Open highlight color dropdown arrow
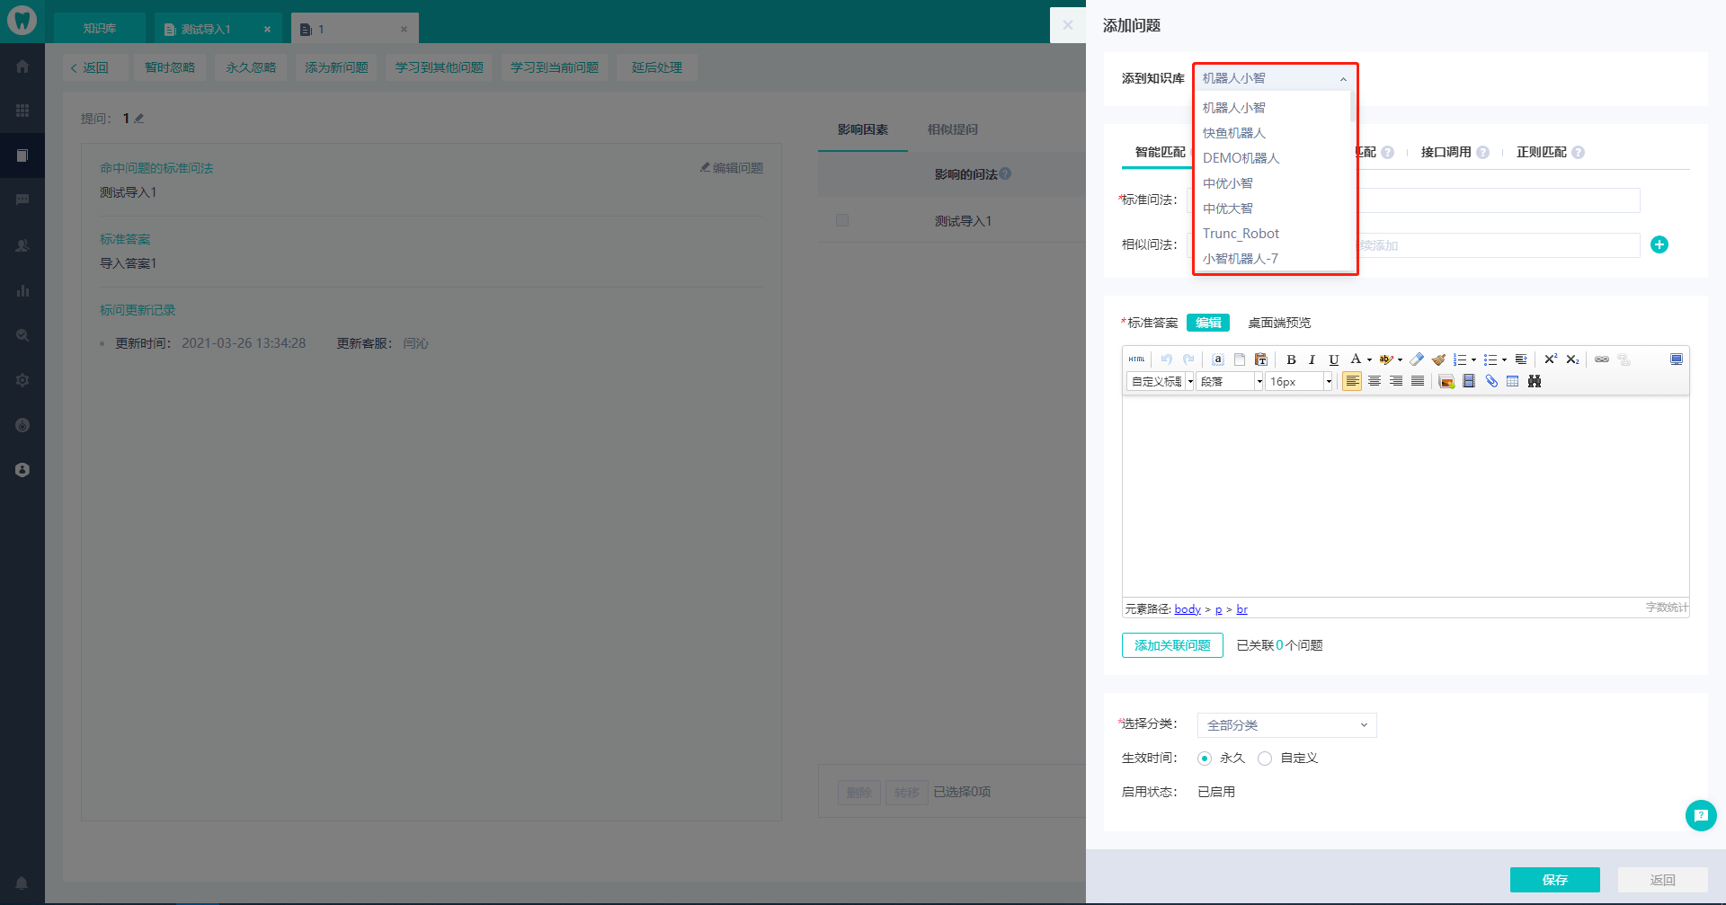Image resolution: width=1726 pixels, height=905 pixels. pos(1400,360)
